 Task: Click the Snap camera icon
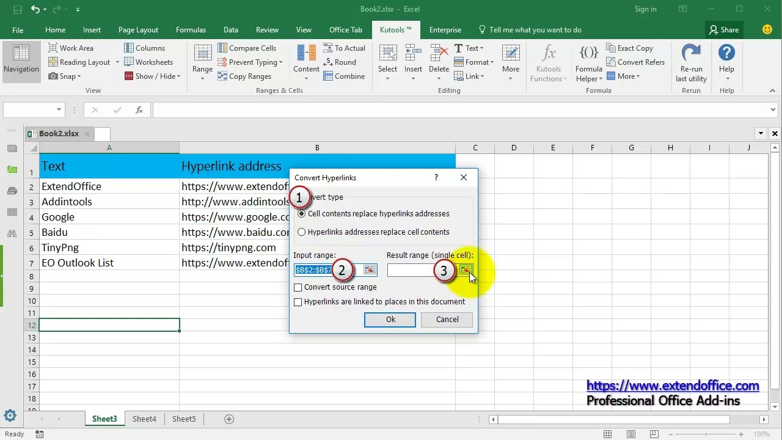pos(54,76)
